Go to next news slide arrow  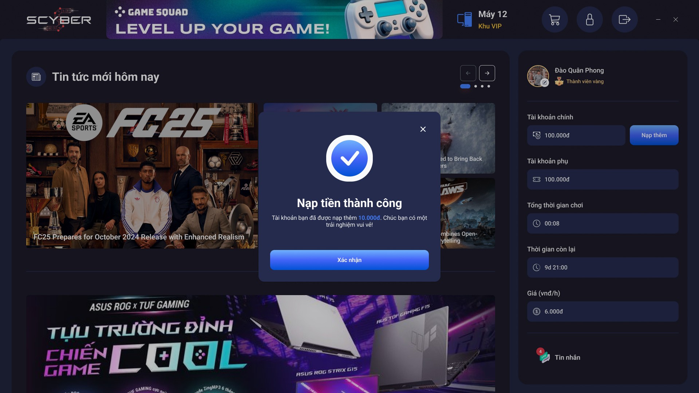pyautogui.click(x=487, y=73)
